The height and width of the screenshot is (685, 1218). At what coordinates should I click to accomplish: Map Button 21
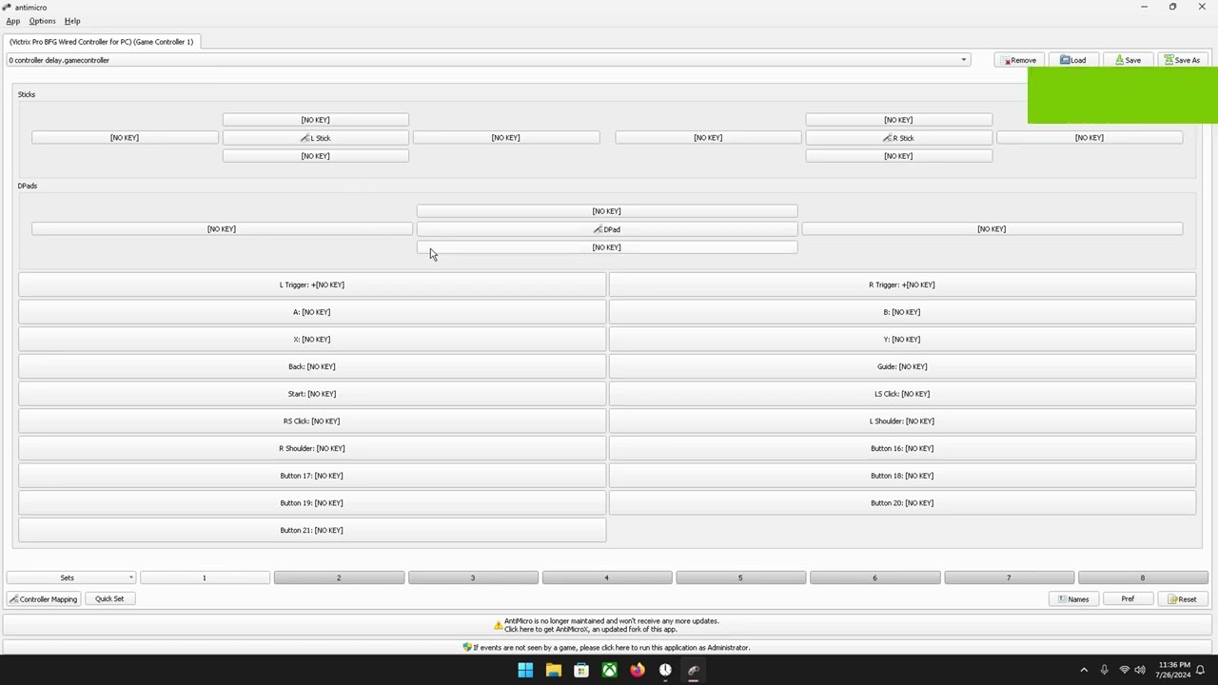(312, 530)
